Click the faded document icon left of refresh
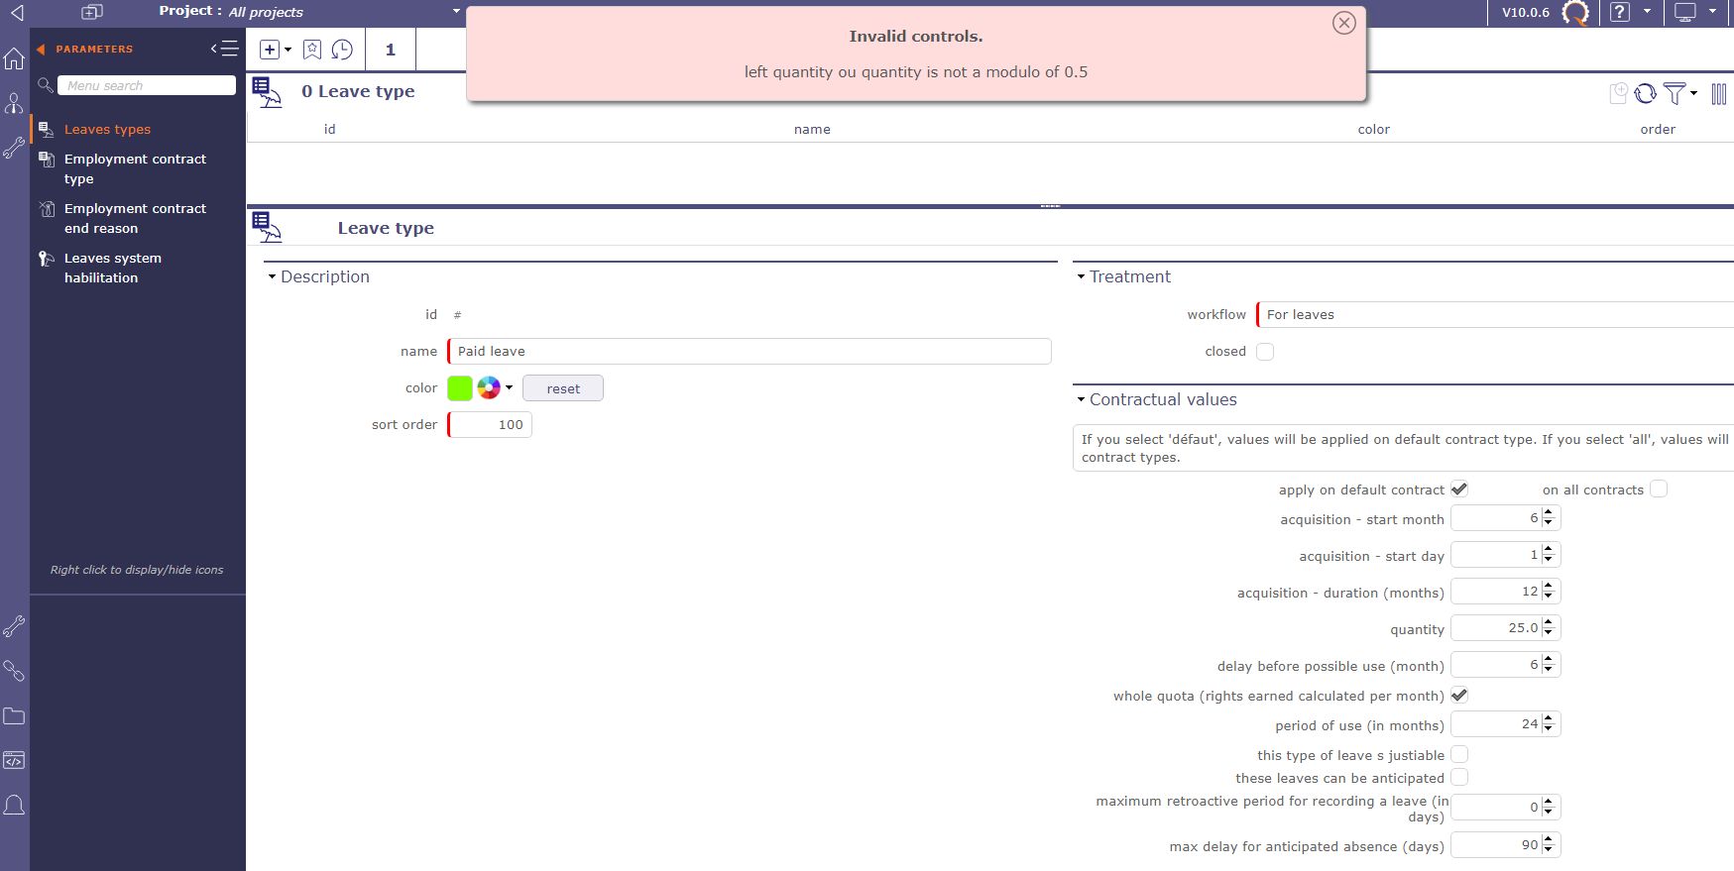 (1618, 93)
